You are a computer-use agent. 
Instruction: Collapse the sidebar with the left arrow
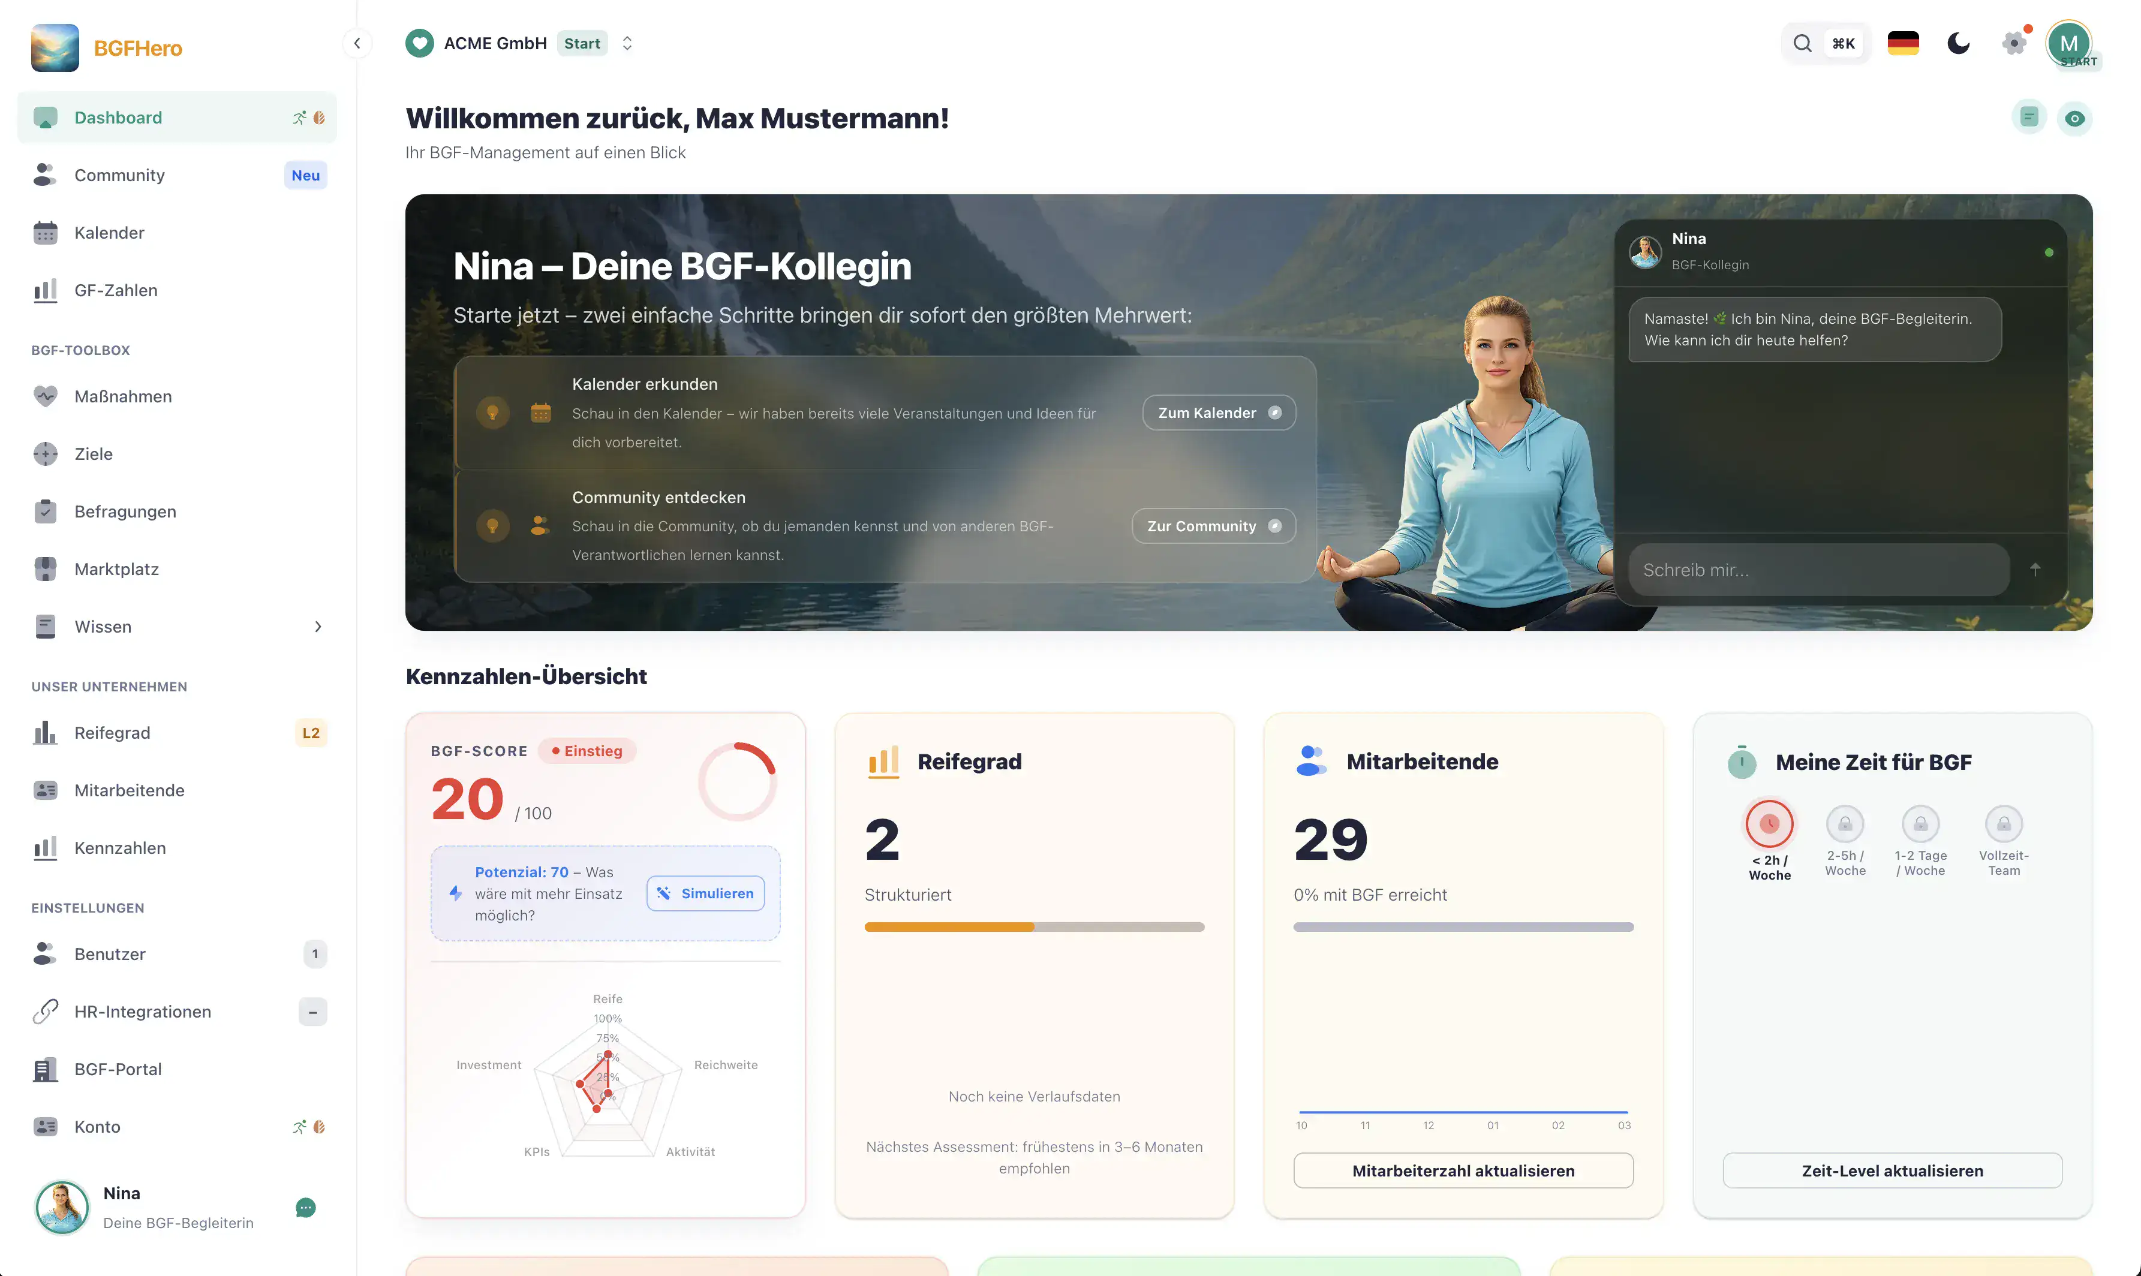coord(357,43)
